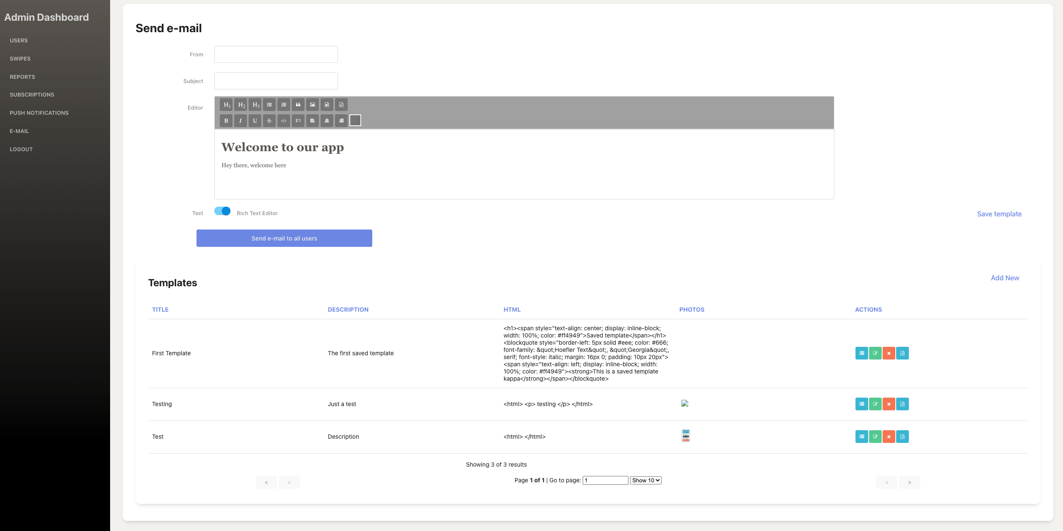The height and width of the screenshot is (531, 1063).
Task: Edit the First Template row
Action: pos(875,353)
